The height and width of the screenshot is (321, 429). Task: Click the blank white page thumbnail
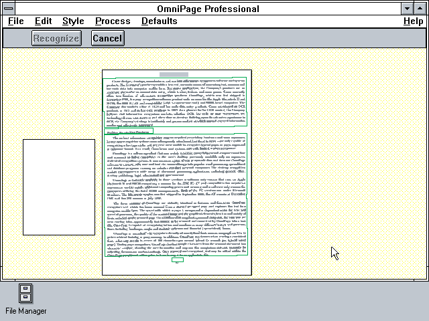coord(59,187)
